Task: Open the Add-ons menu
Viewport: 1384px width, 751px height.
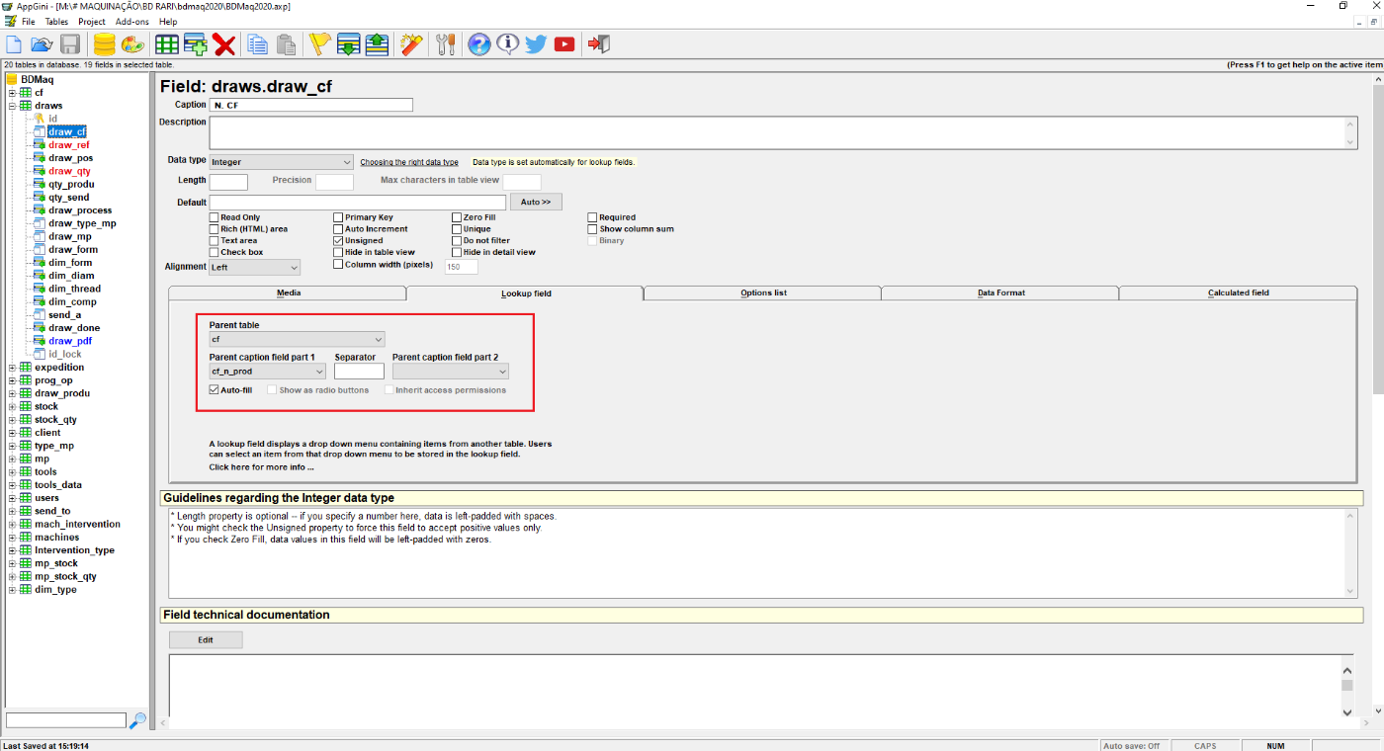Action: tap(132, 21)
